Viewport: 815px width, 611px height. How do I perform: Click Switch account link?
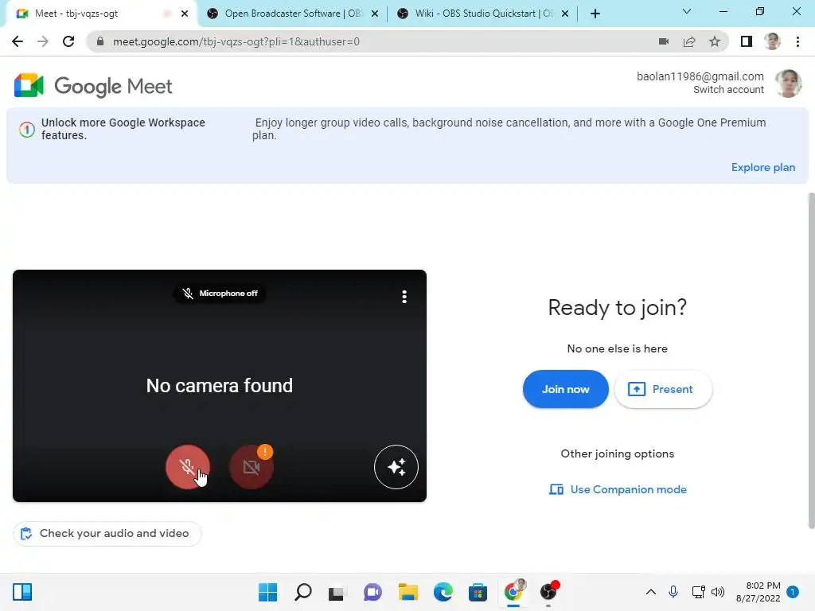click(x=728, y=89)
